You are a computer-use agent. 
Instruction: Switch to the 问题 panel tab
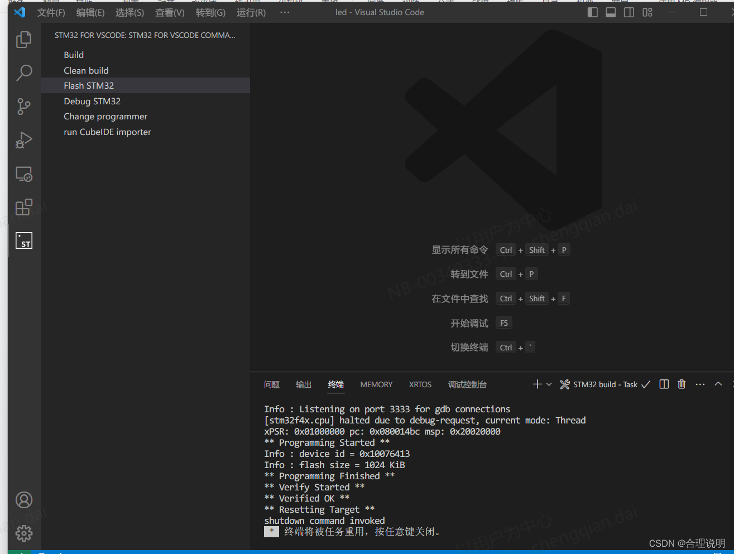click(x=272, y=384)
